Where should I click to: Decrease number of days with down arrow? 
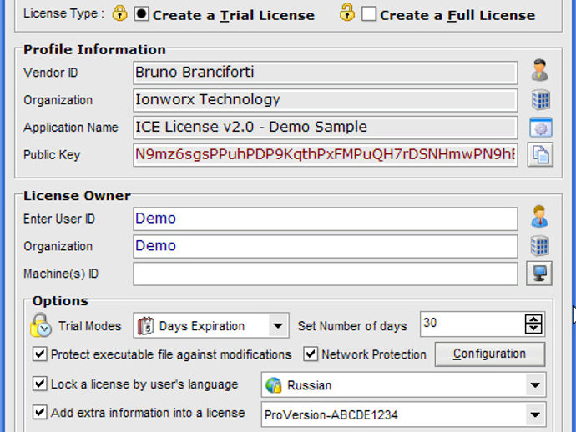click(533, 329)
